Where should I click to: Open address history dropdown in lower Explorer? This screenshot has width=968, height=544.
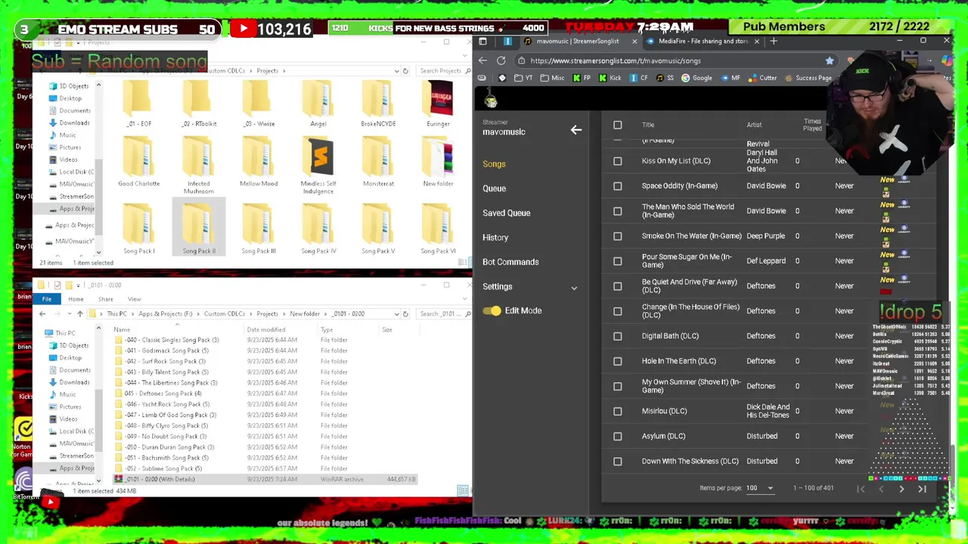click(x=396, y=314)
